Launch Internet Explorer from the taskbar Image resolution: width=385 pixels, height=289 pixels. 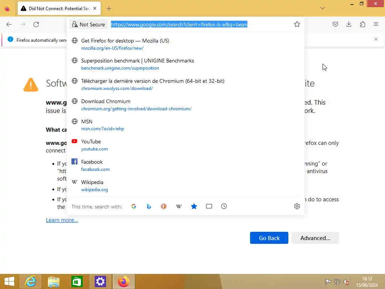click(30, 281)
